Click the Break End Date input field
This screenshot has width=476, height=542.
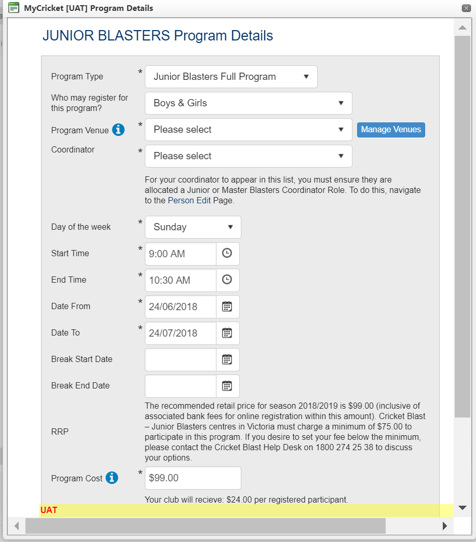click(181, 386)
